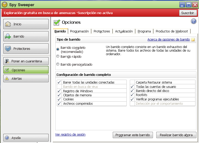199x143 pixels.
Task: Toggle Archivos comprimidos checkbox
Action: click(59, 104)
